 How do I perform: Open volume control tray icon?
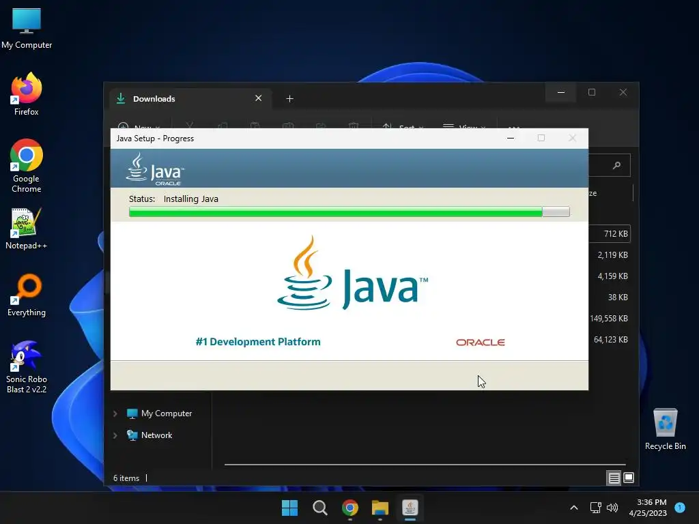[612, 508]
